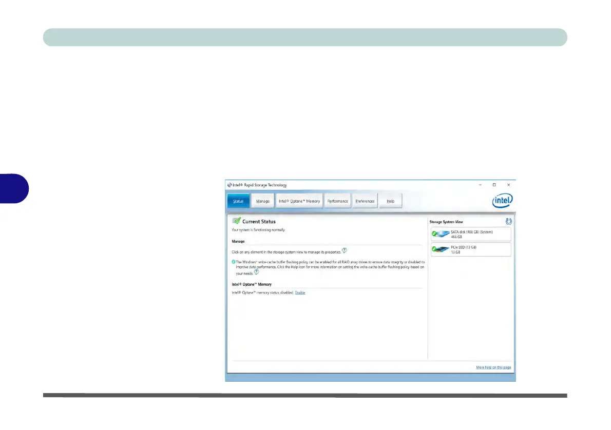
Task: Maximize the Rapid Storage Technology window
Action: 494,185
